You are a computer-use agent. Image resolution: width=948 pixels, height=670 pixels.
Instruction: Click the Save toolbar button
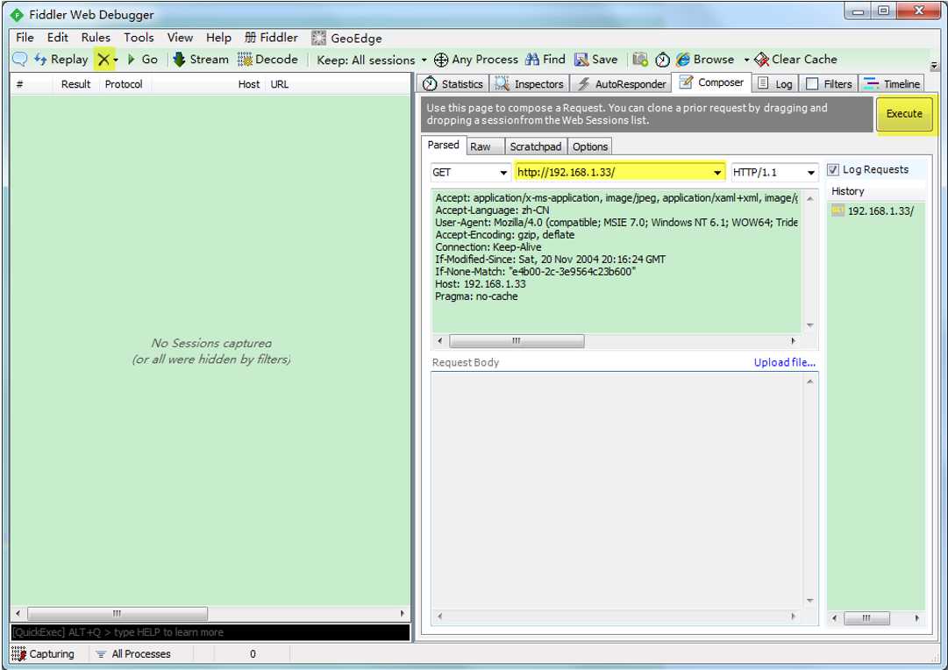(596, 60)
